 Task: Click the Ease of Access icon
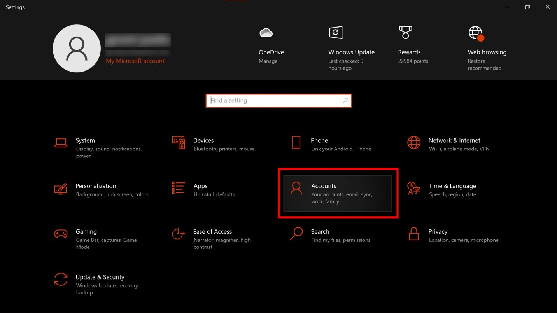pyautogui.click(x=178, y=234)
